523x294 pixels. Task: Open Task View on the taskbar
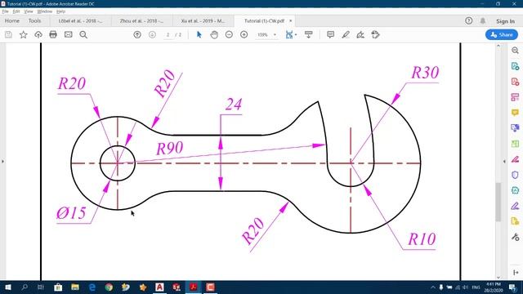(x=41, y=287)
